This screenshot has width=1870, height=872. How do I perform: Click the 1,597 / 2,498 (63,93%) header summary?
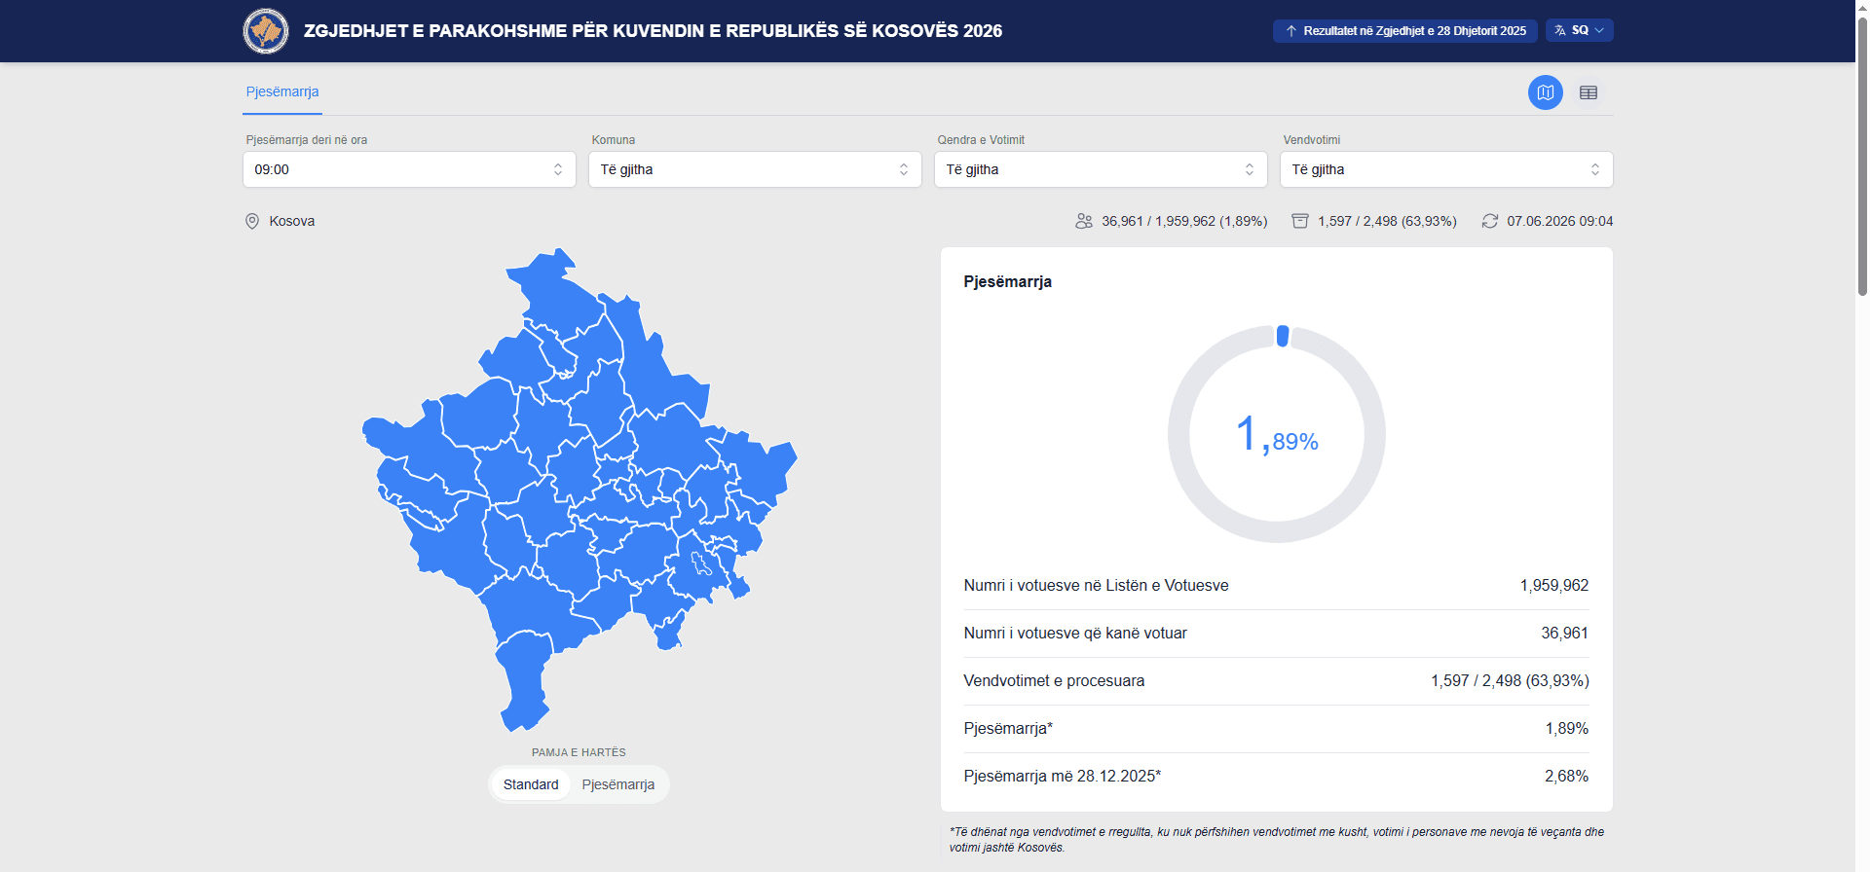coord(1387,221)
